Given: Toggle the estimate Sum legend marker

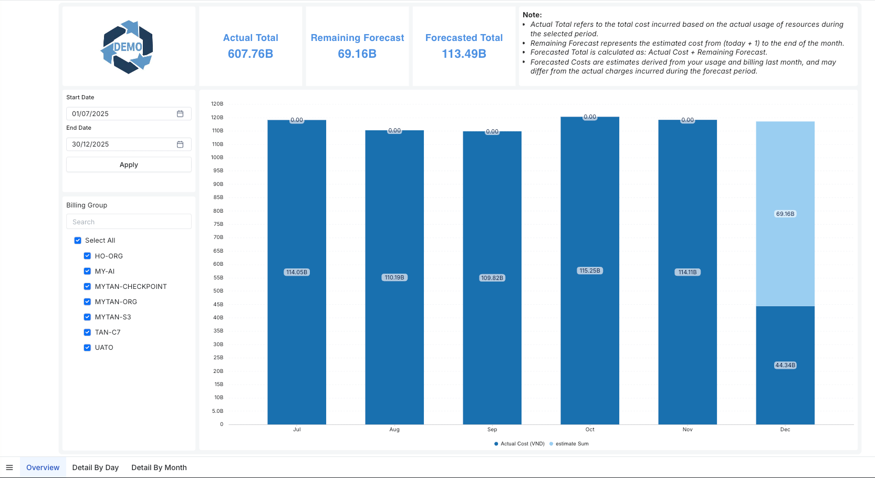Looking at the screenshot, I should [x=551, y=444].
